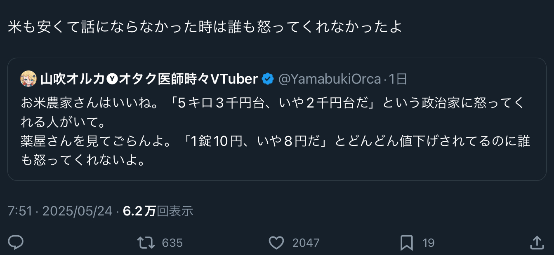Click the blue verified checkmark badge
Image resolution: width=554 pixels, height=255 pixels.
(268, 79)
